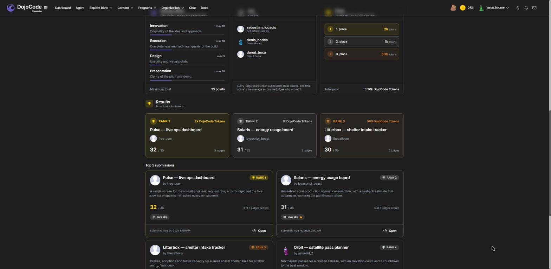551x269 pixels.
Task: Click the Innovation criterion progress bar
Action: pyautogui.click(x=187, y=35)
